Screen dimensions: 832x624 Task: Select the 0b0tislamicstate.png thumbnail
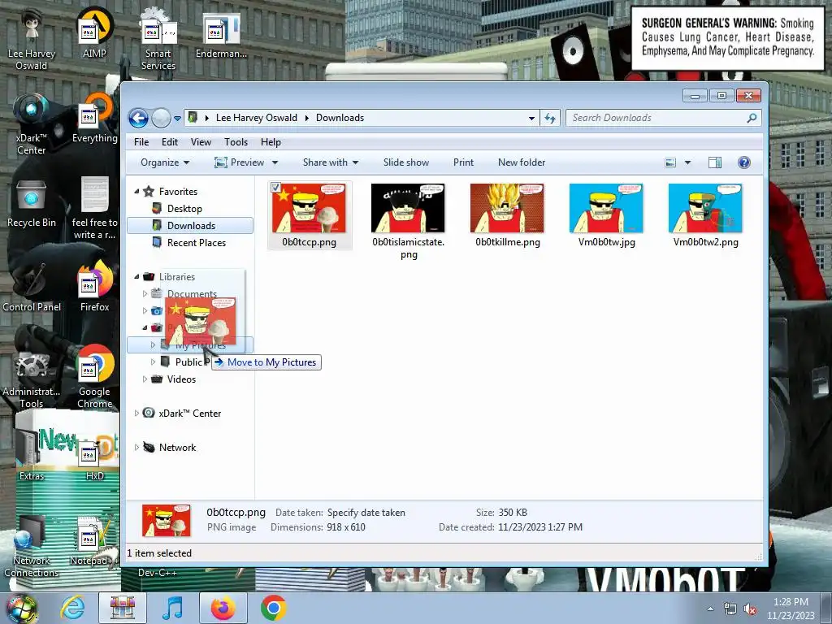(x=408, y=209)
